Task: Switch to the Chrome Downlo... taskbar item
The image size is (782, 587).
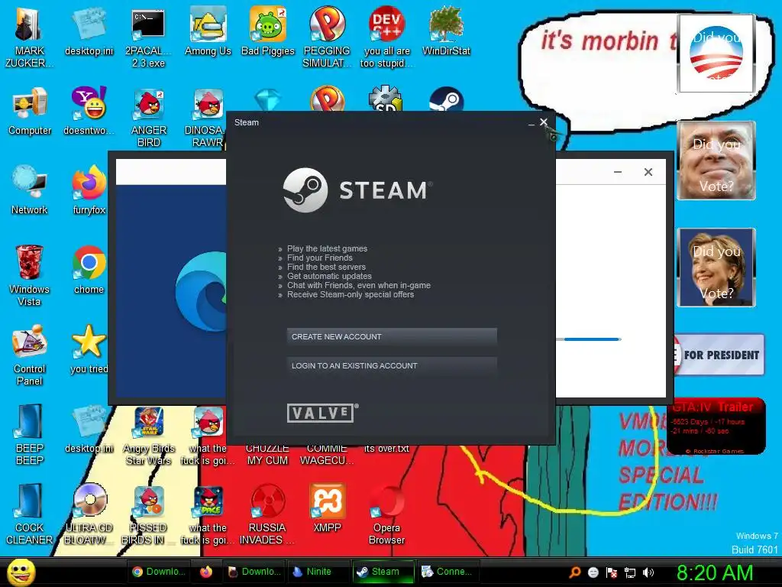Action: click(x=159, y=572)
